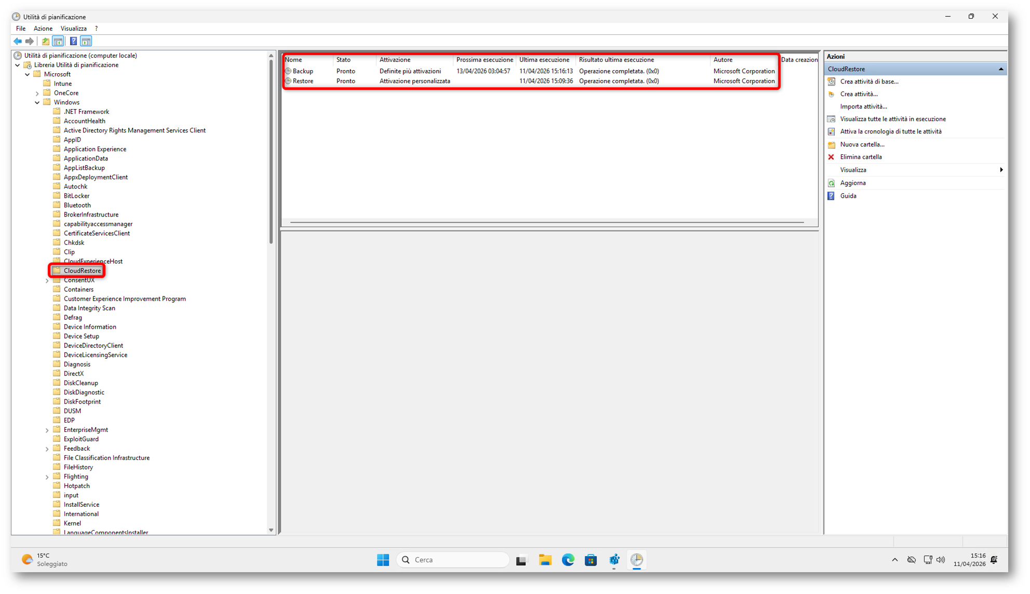Screen dimensions: 1030x594
Task: Click Crea attività di base link
Action: 869,82
